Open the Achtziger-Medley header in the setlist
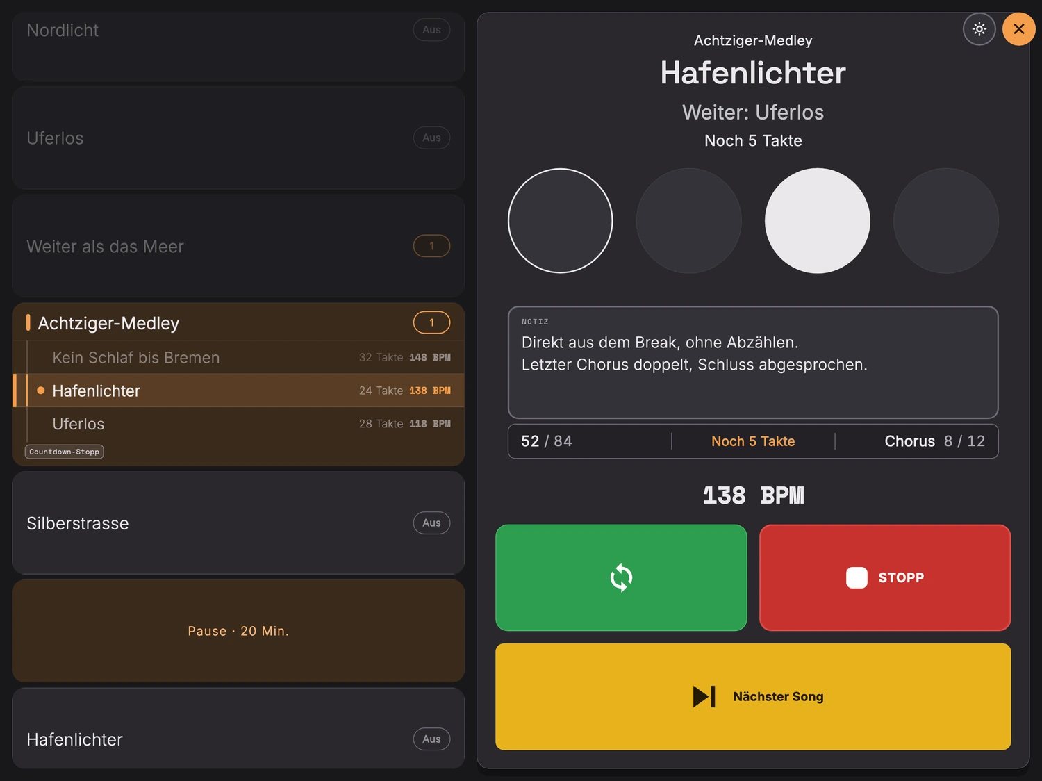This screenshot has height=781, width=1042. click(x=238, y=322)
